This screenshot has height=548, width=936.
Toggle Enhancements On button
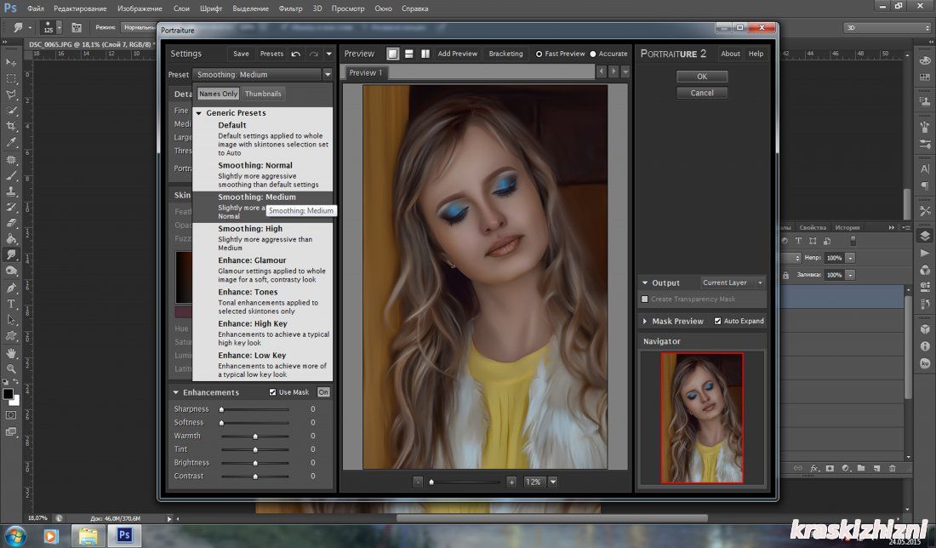tap(323, 392)
